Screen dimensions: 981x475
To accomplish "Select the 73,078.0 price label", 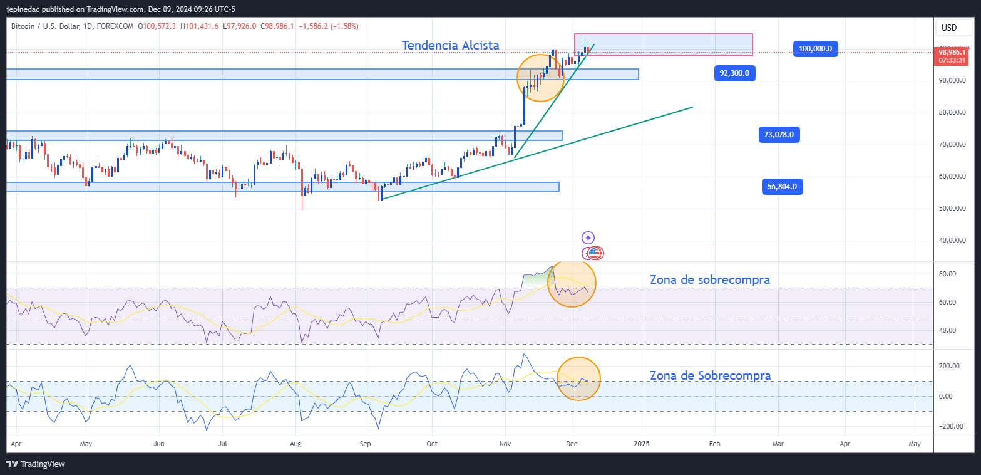I will point(779,134).
